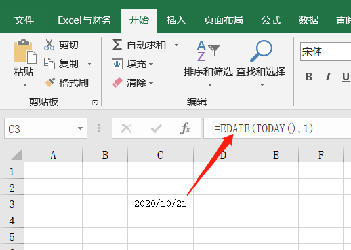Switch to the Excel与财务 tab
Screen dimensions: 351x250
85,20
